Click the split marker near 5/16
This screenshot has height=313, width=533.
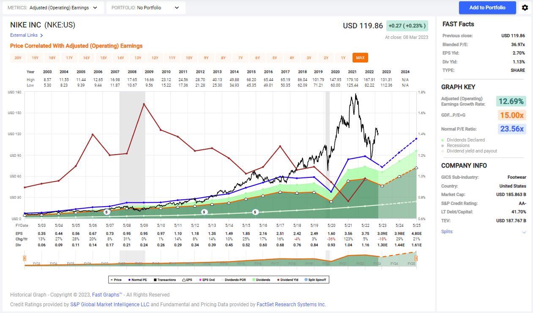tap(255, 212)
